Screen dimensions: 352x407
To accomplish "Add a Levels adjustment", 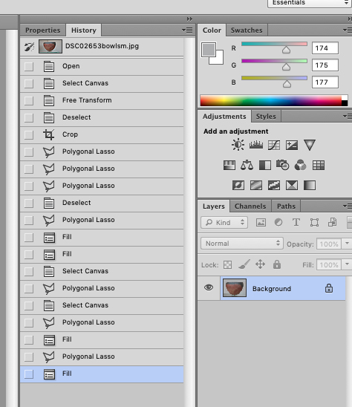I will [x=256, y=145].
